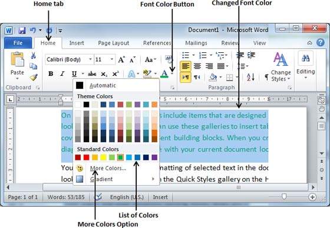Toggle Italic formatting
Viewport: 330px width, 228px height.
coord(62,73)
